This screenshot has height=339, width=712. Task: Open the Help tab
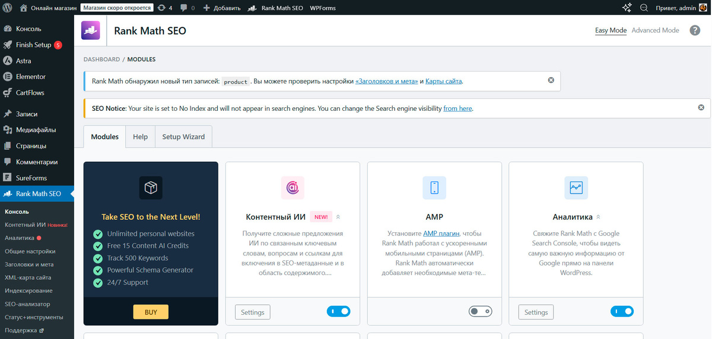[x=141, y=136]
